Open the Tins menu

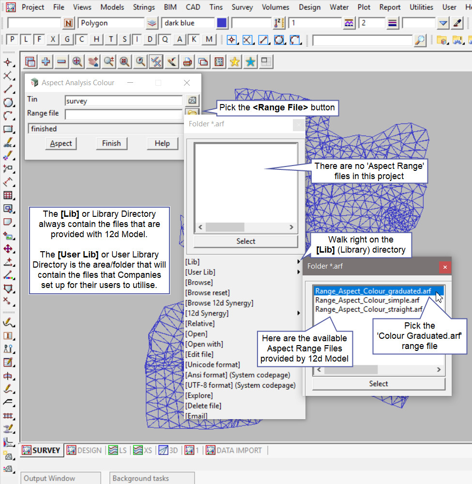click(216, 7)
